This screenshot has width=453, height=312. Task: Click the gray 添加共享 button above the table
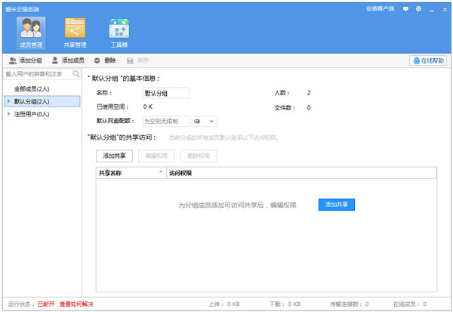(x=115, y=156)
